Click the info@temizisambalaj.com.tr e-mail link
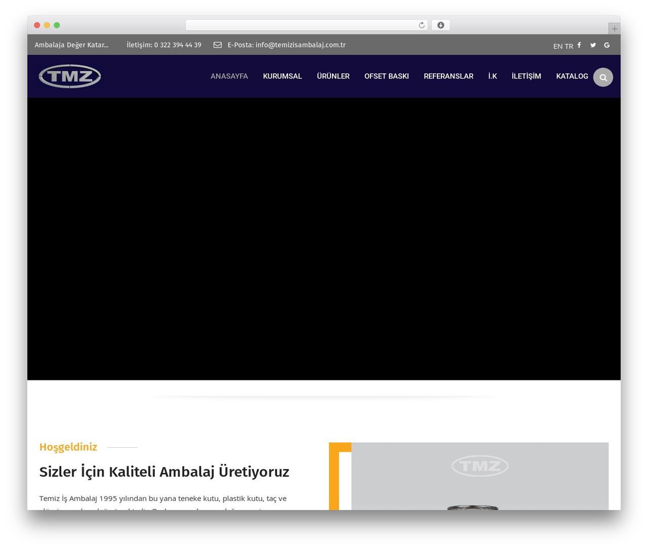 pyautogui.click(x=301, y=45)
